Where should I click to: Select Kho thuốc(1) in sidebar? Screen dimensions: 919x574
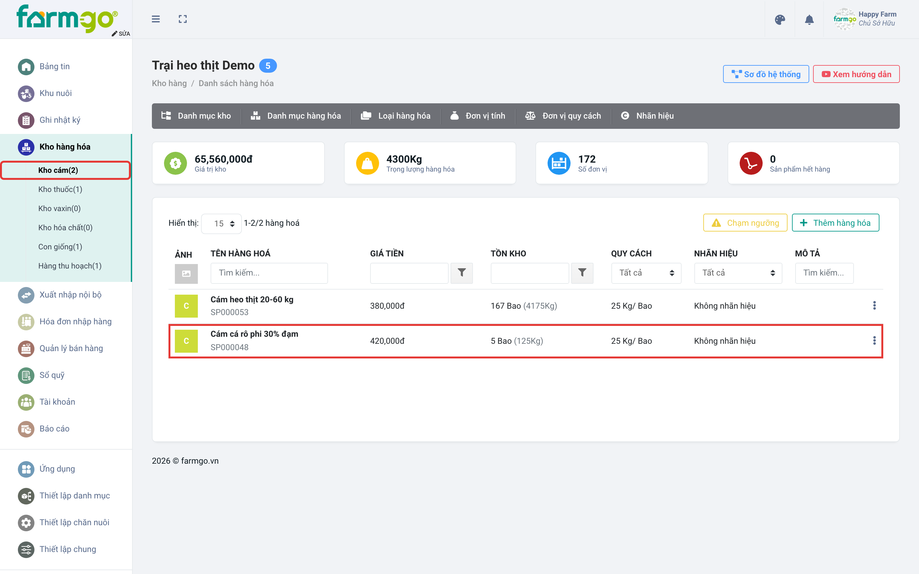point(60,189)
